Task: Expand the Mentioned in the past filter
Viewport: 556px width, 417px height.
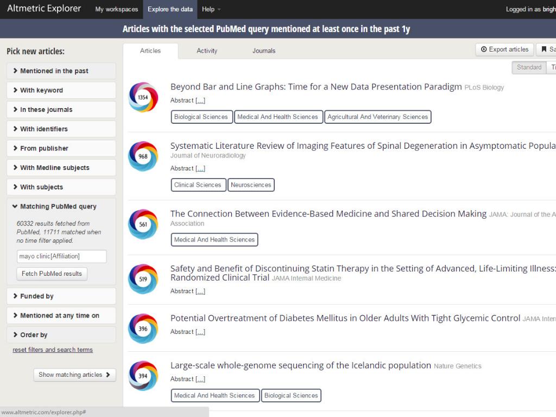Action: coord(61,71)
